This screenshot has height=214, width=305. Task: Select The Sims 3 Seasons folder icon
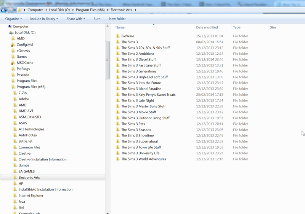coord(117,130)
